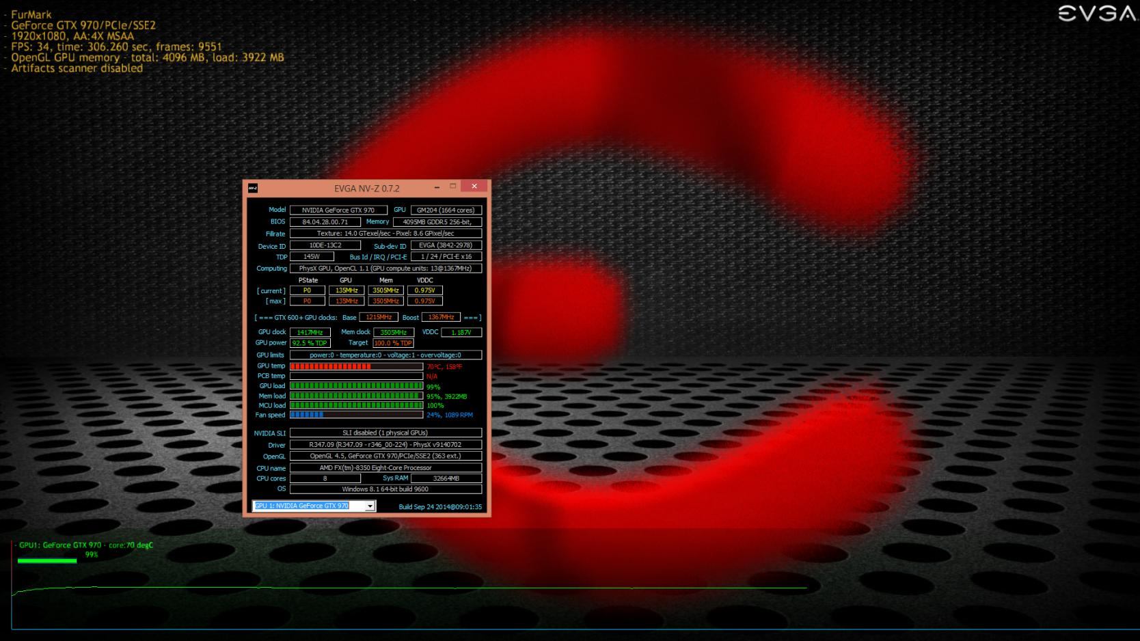This screenshot has height=641, width=1140.
Task: Click the NV-Z app icon in title bar
Action: pos(252,188)
